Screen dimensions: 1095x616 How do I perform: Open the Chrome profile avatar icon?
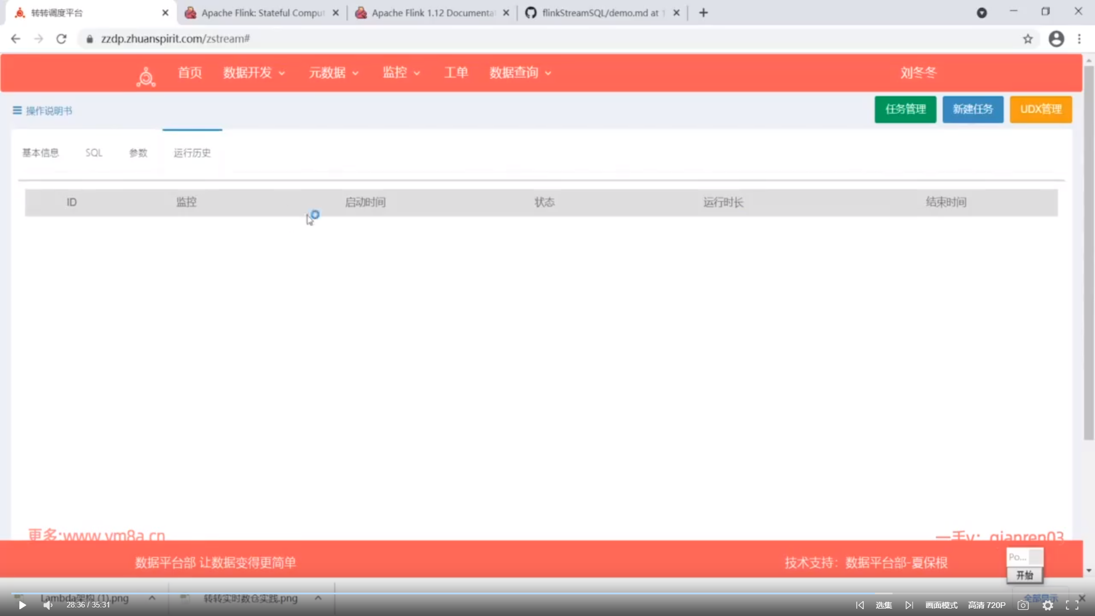1056,39
